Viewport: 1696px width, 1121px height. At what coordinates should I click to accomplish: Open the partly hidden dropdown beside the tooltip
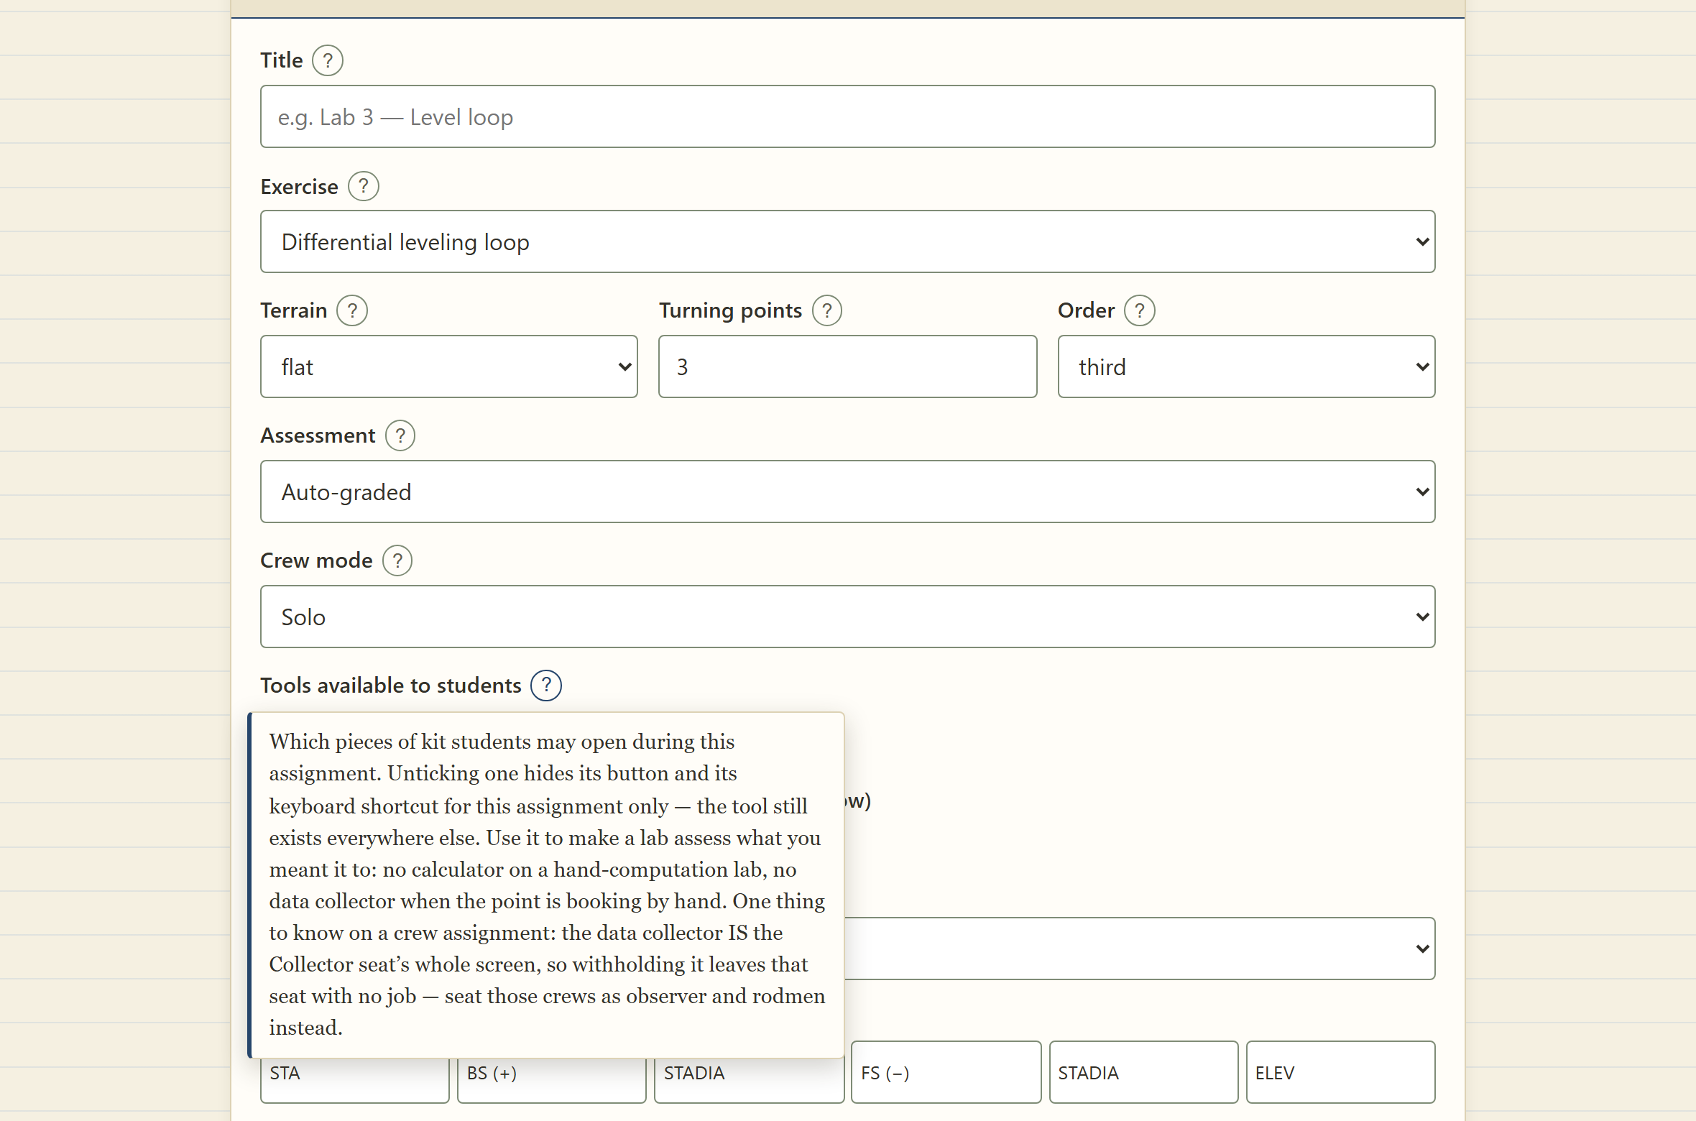coord(1140,949)
